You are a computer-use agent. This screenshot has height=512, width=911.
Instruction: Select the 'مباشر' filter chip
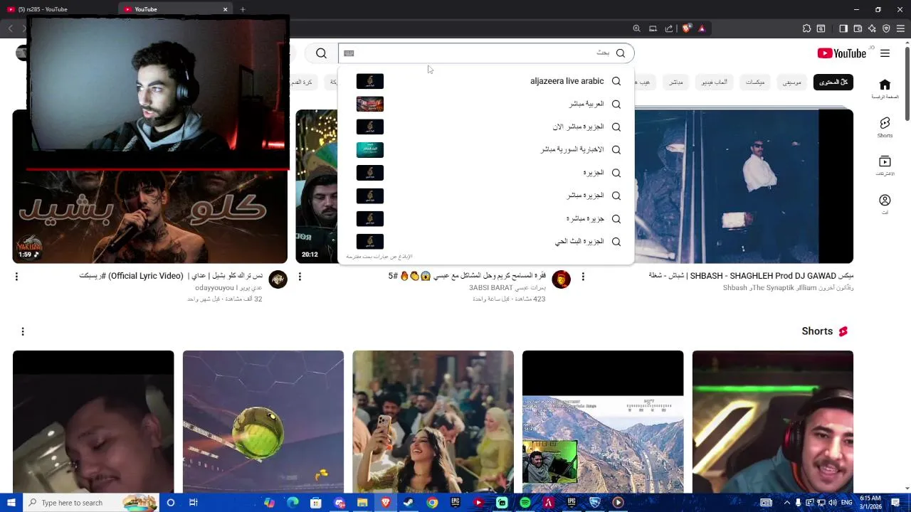pyautogui.click(x=675, y=82)
